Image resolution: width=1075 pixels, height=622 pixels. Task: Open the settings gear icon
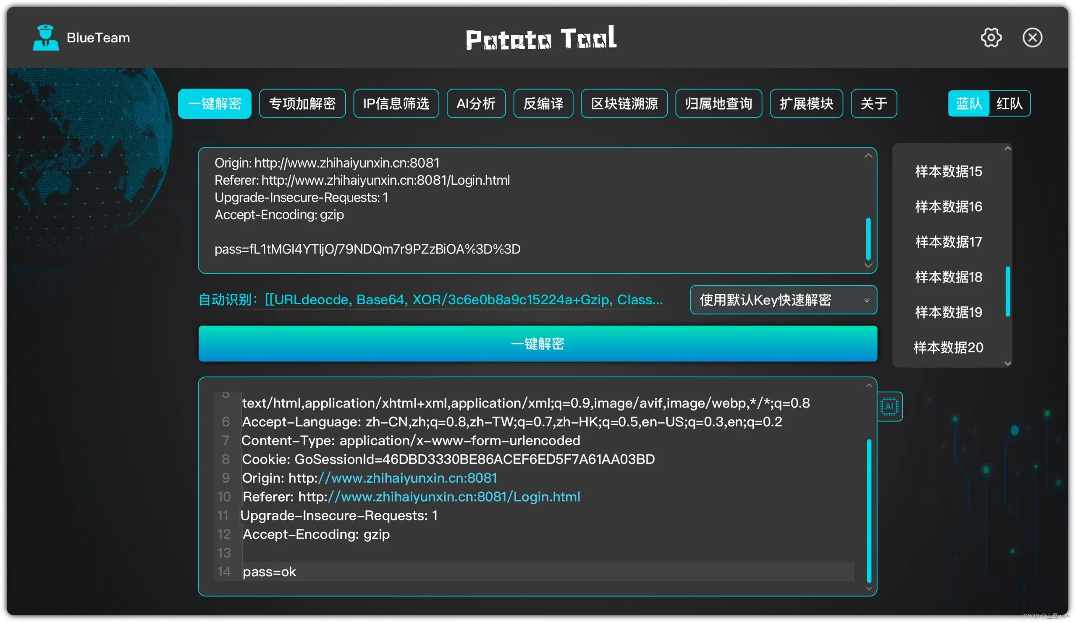pos(991,37)
